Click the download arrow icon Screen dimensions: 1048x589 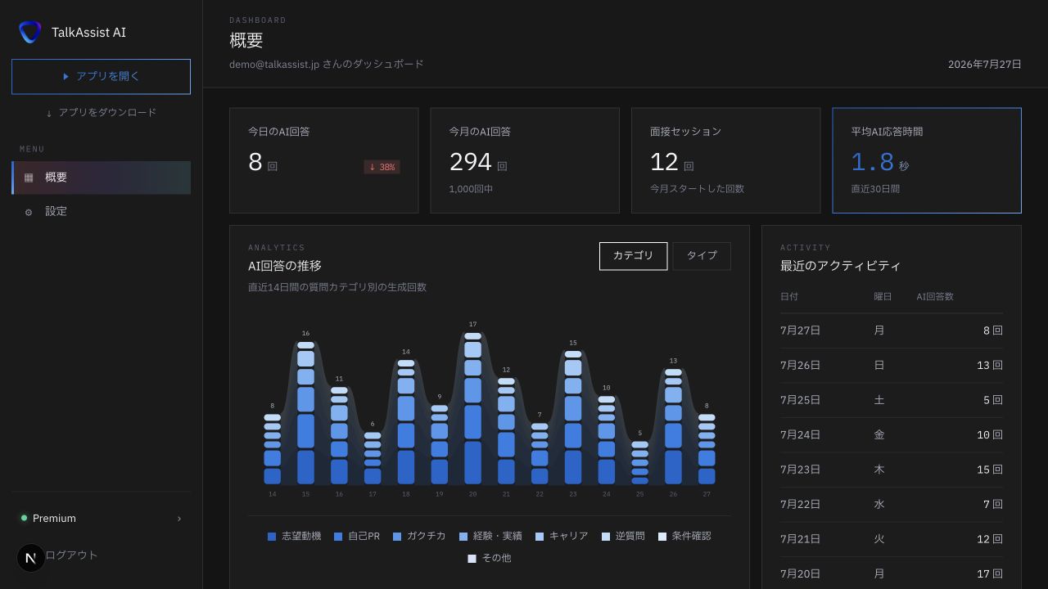[x=49, y=113]
